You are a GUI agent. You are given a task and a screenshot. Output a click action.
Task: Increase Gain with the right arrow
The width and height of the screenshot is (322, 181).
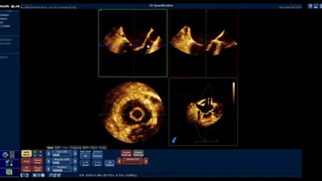[75, 153]
